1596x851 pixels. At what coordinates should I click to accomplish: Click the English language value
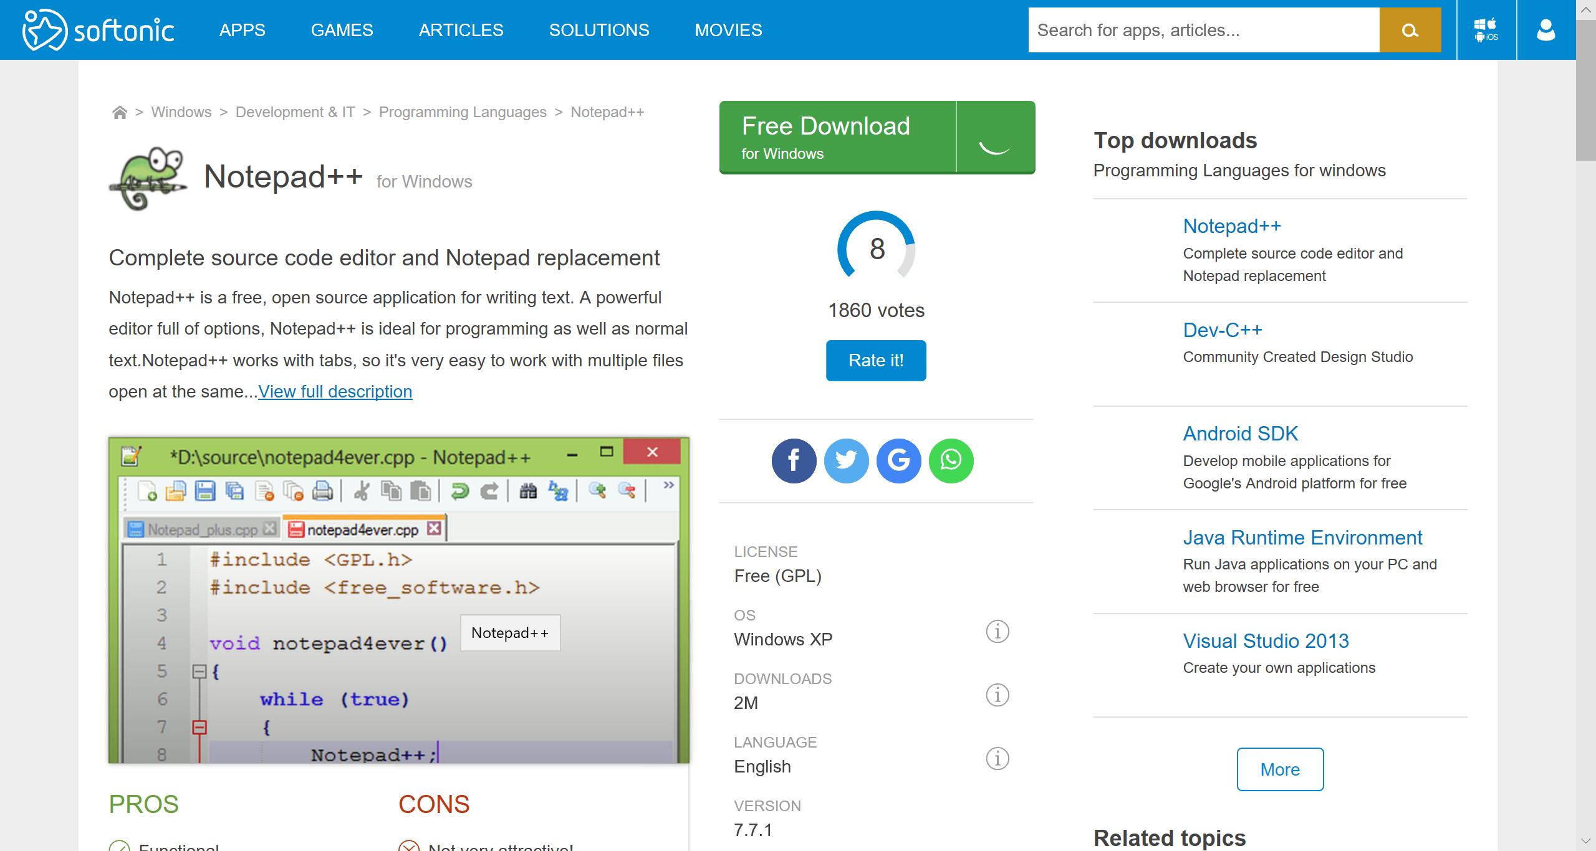(762, 766)
